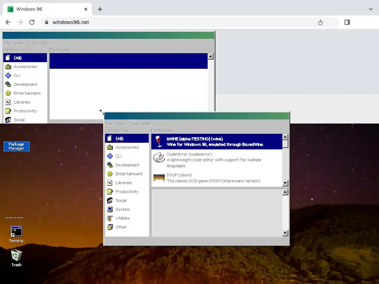379x284 pixels.
Task: Click the share page icon
Action: (x=321, y=22)
